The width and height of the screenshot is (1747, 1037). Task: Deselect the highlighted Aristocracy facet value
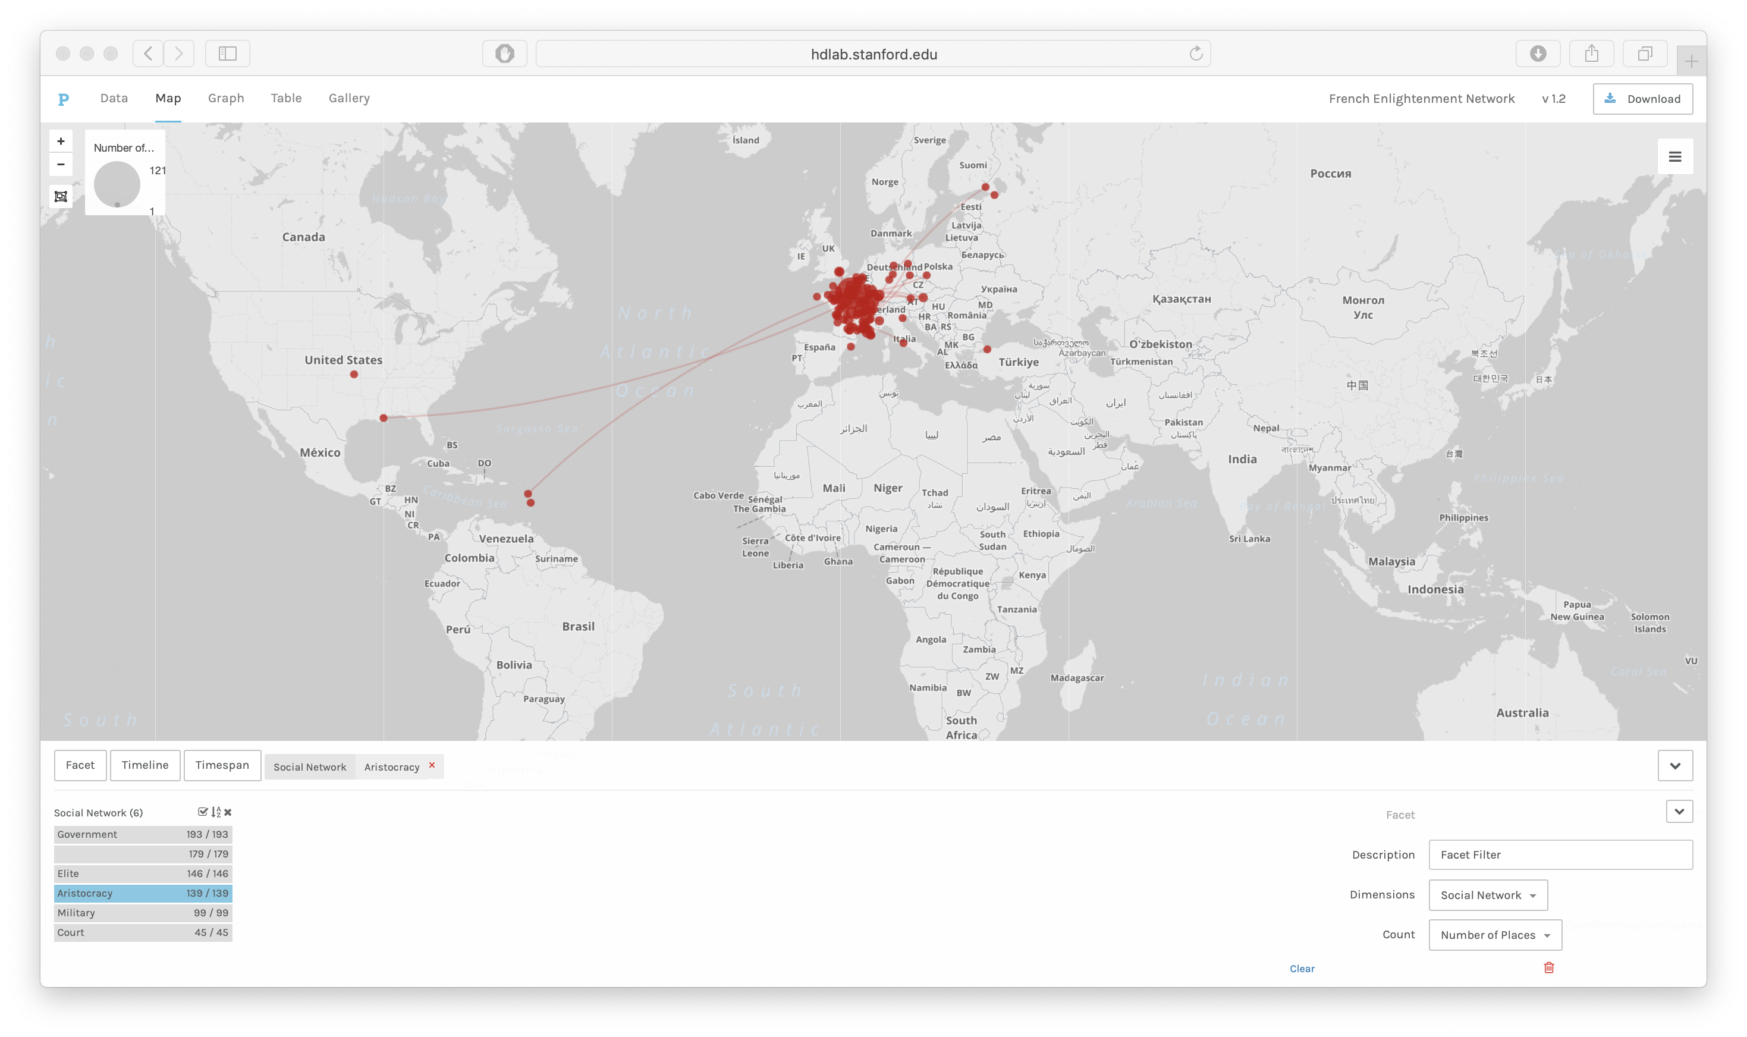[x=143, y=893]
